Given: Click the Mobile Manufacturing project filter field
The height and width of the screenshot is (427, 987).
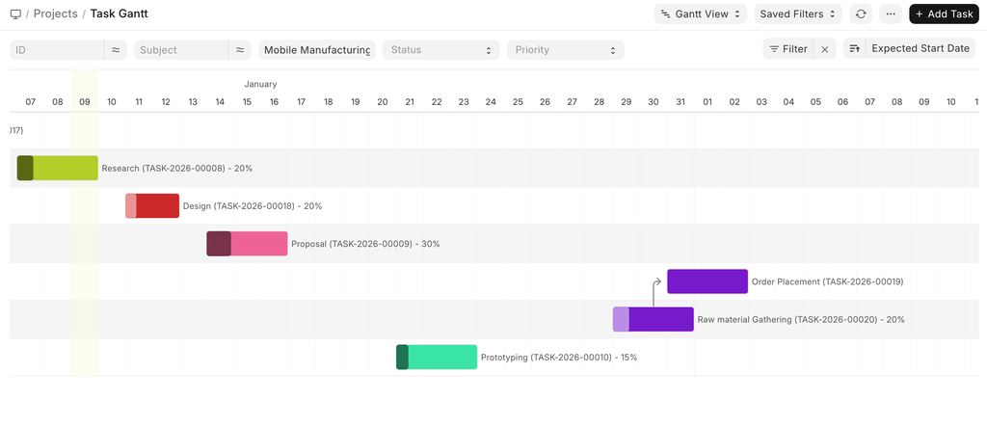Looking at the screenshot, I should [316, 50].
